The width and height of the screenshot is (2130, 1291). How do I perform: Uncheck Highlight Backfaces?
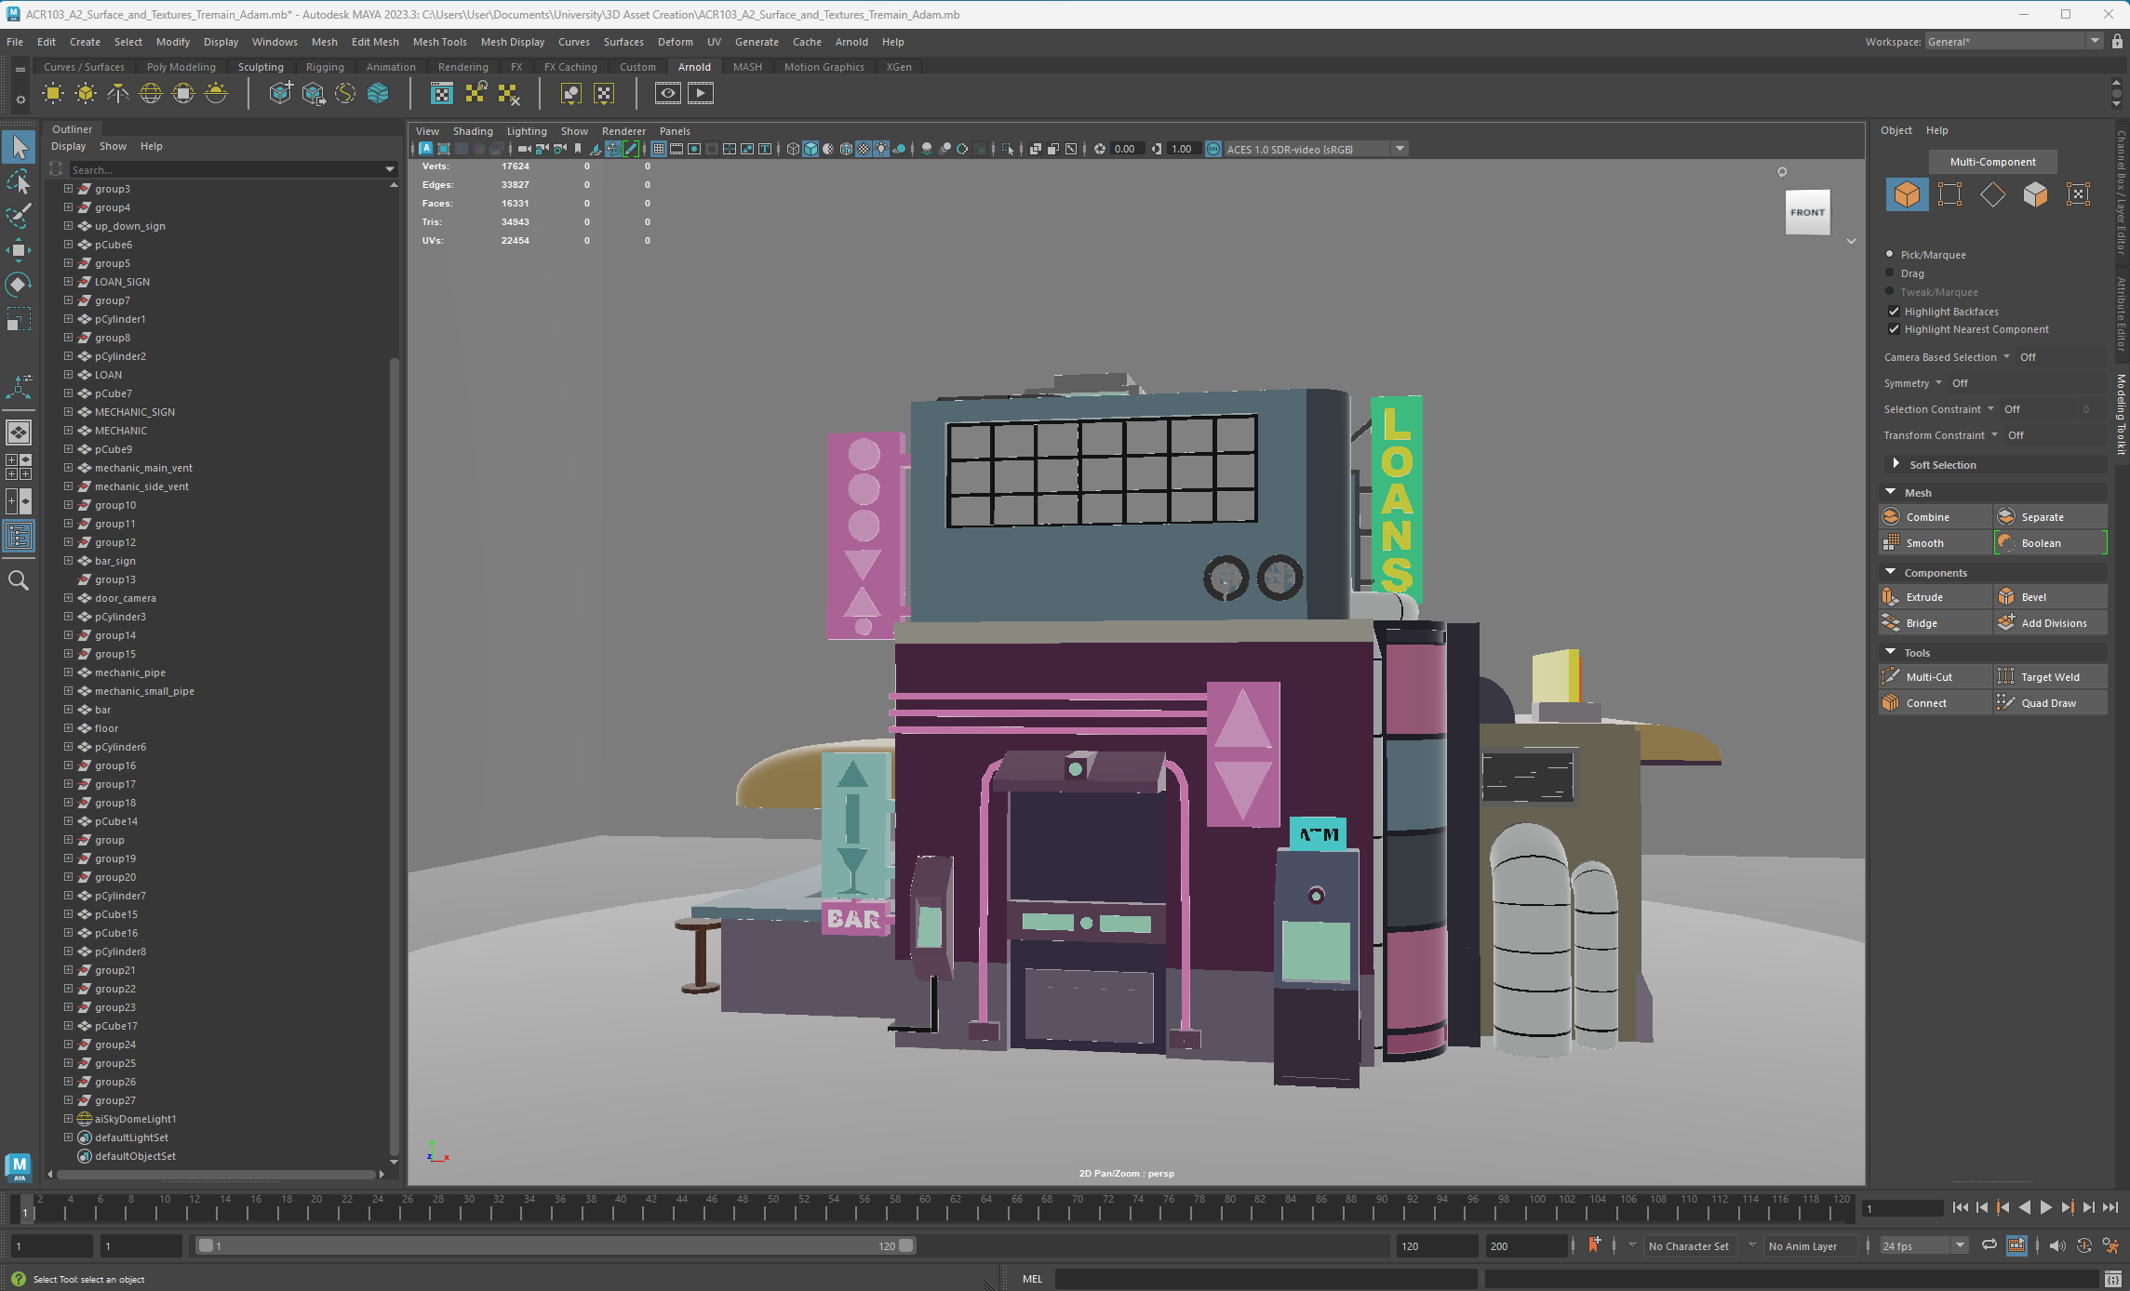click(1893, 311)
